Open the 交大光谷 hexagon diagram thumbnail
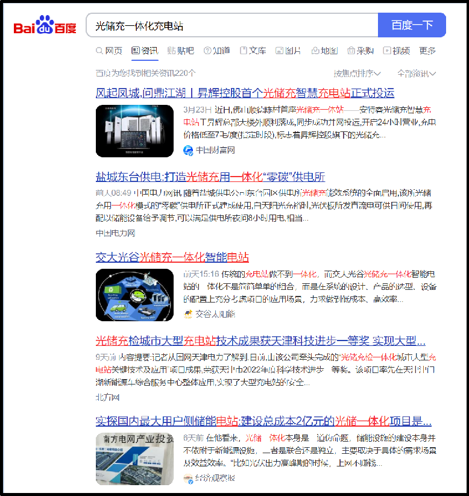 tap(134, 295)
